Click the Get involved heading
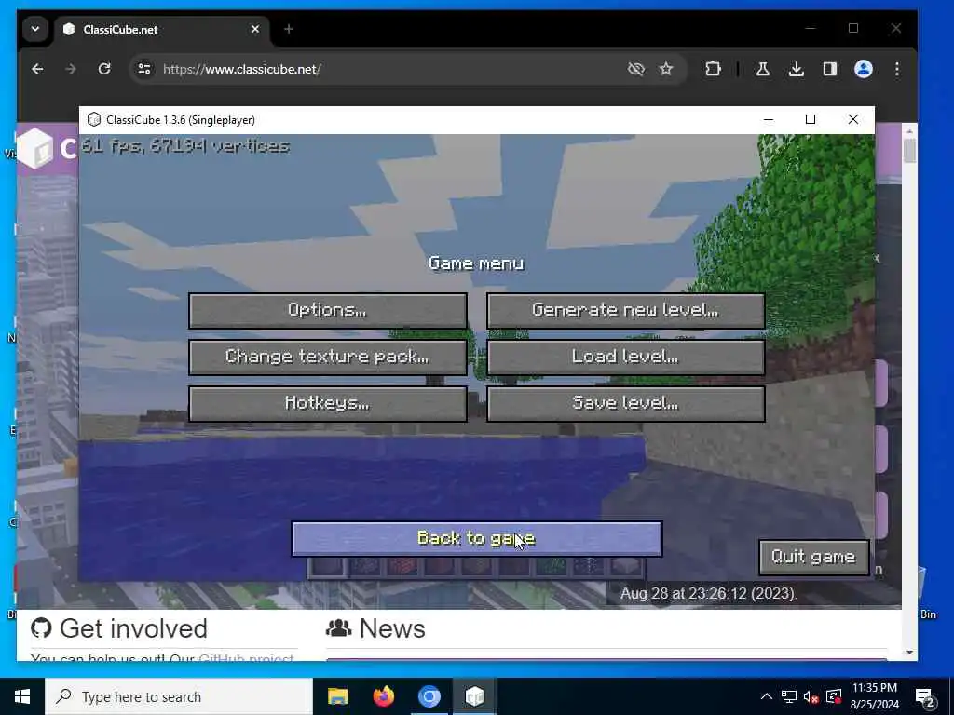Viewport: 954px width, 715px height. click(x=133, y=628)
